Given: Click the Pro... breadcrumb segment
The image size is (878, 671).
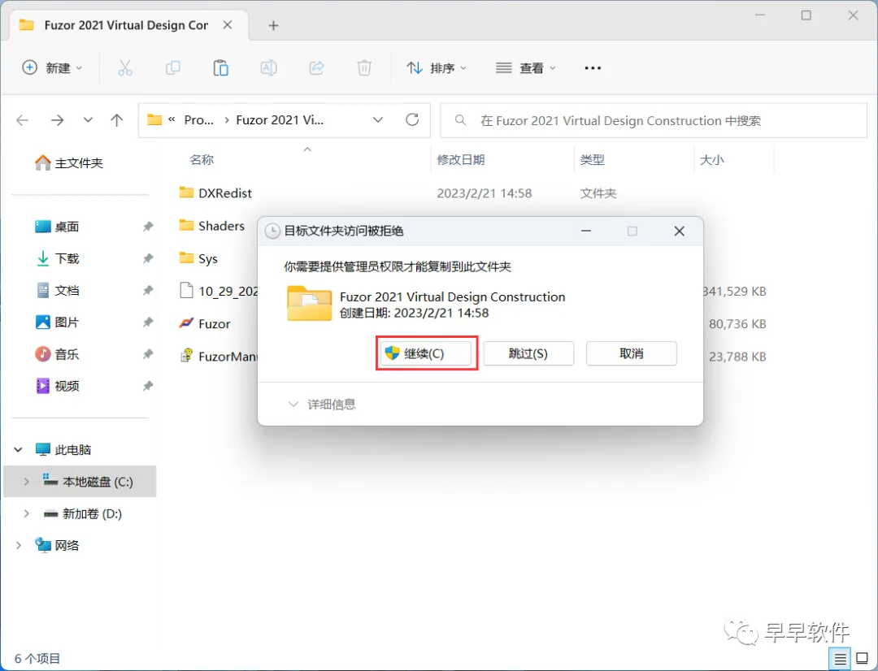Looking at the screenshot, I should [199, 120].
